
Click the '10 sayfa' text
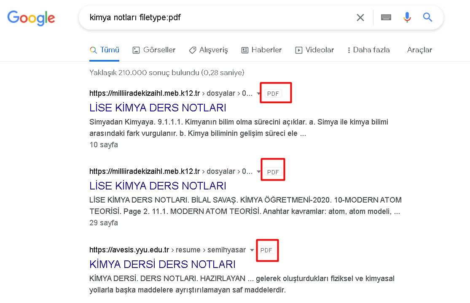click(104, 145)
